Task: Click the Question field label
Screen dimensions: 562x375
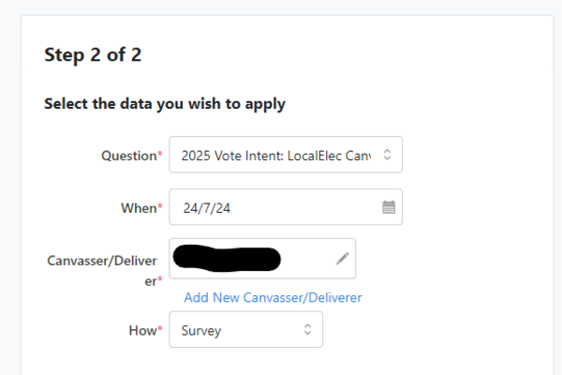Action: [x=128, y=156]
